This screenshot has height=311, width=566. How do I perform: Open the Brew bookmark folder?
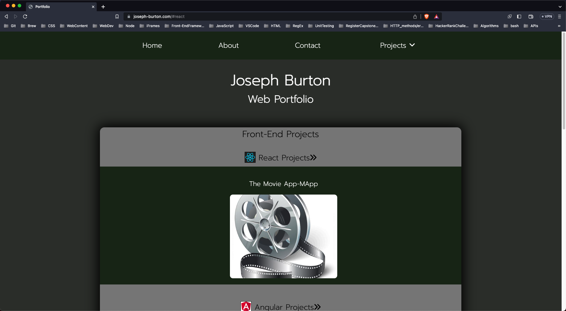point(29,26)
